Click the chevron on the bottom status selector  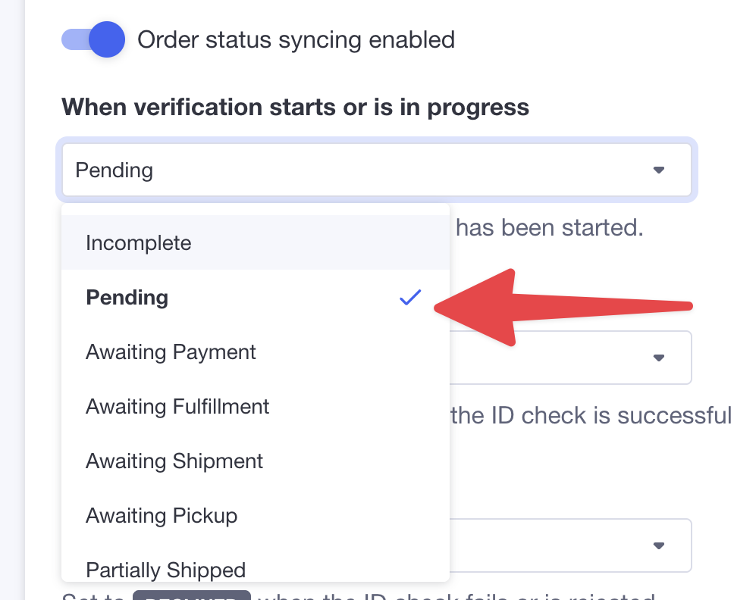659,545
